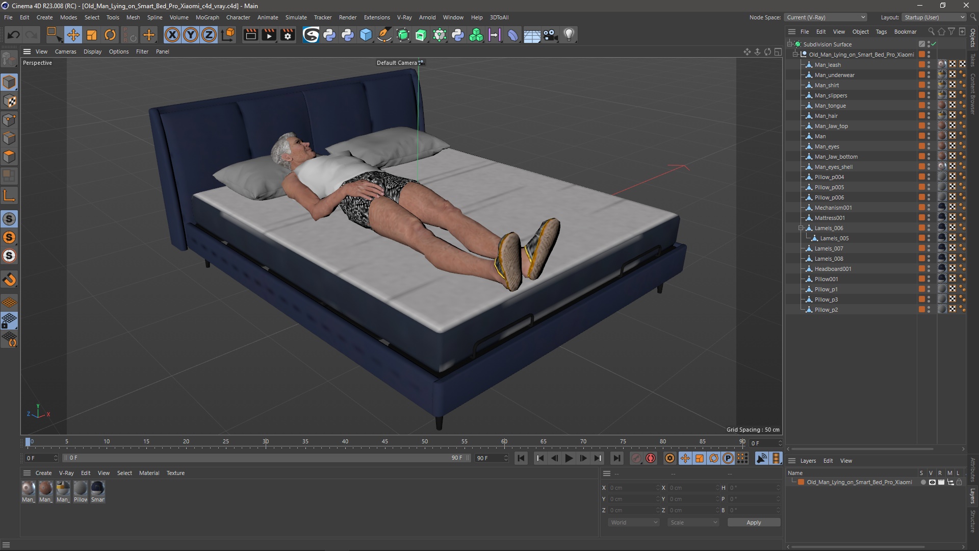Image resolution: width=979 pixels, height=551 pixels.
Task: Open viewport Display menu
Action: 92,52
